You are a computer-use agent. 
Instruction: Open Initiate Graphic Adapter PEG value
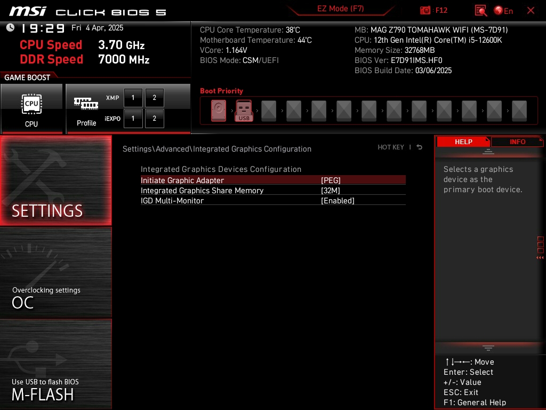click(x=331, y=180)
